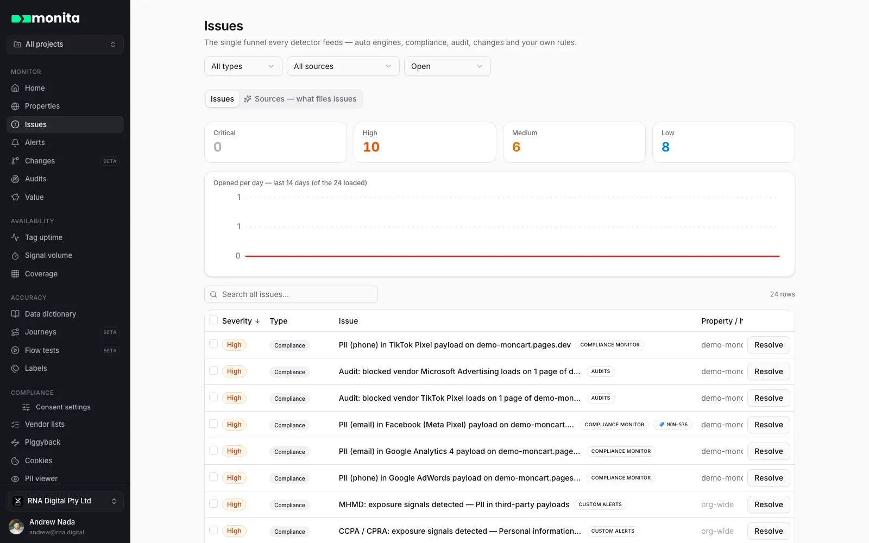Click the High severity count card
The height and width of the screenshot is (543, 869).
(x=425, y=142)
